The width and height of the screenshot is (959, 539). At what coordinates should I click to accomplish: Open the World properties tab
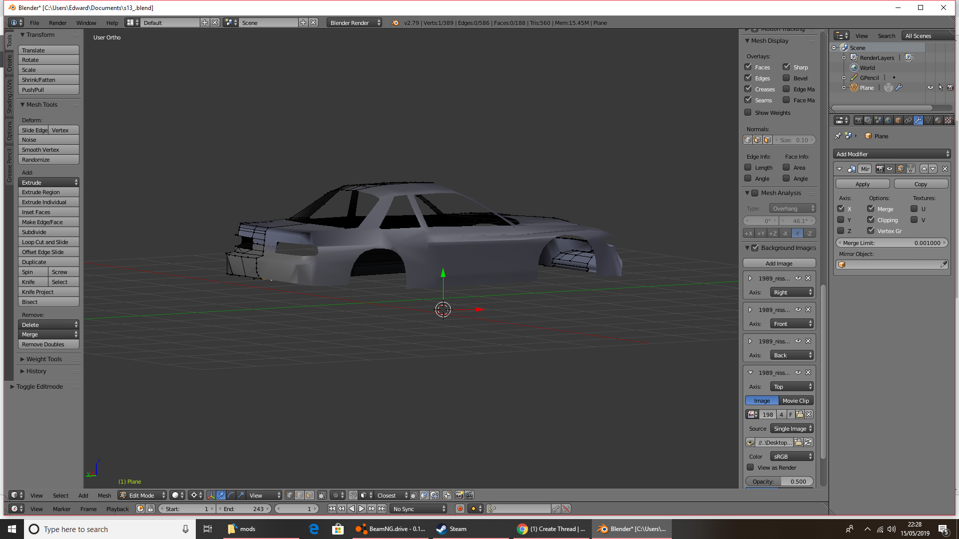888,120
